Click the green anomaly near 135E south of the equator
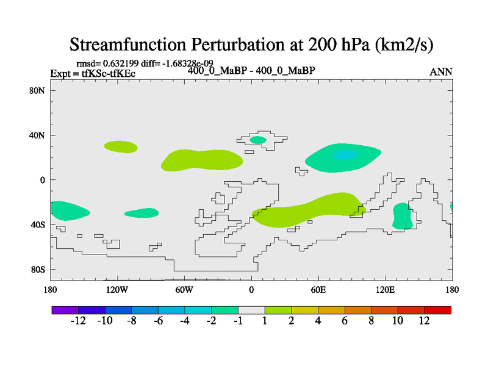The height and width of the screenshot is (366, 488). click(x=402, y=215)
